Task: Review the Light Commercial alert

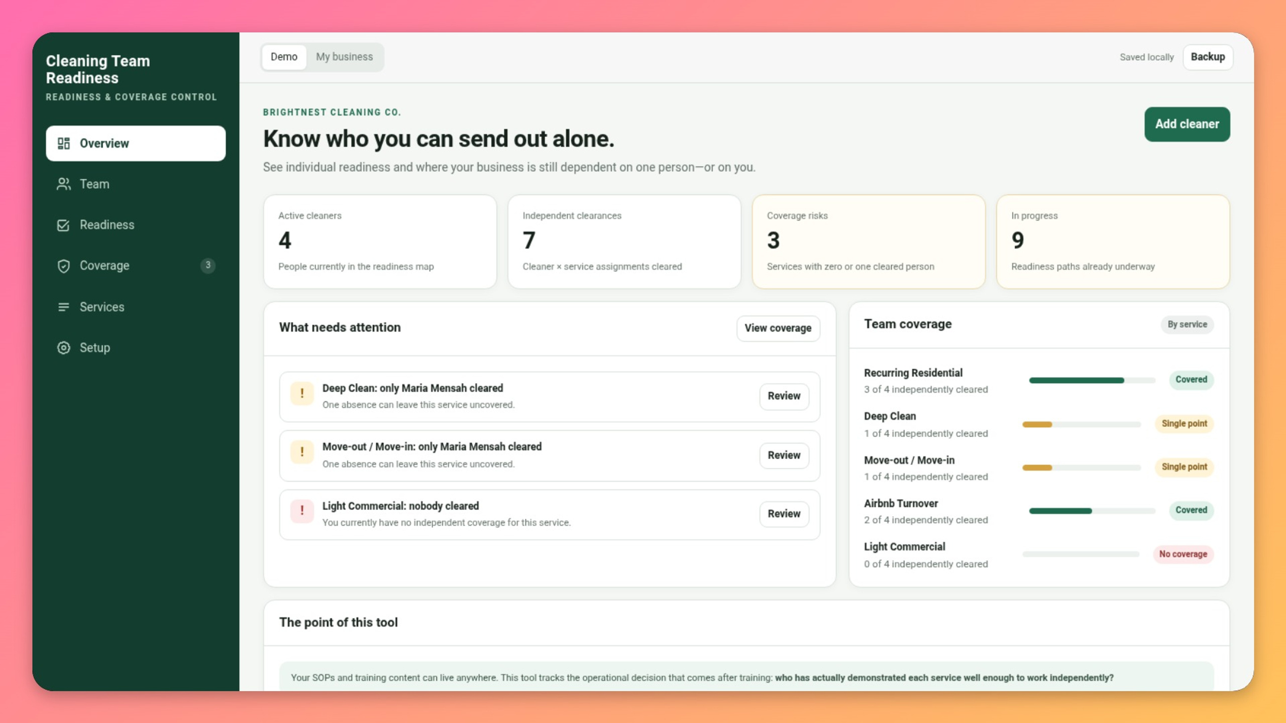Action: (784, 514)
